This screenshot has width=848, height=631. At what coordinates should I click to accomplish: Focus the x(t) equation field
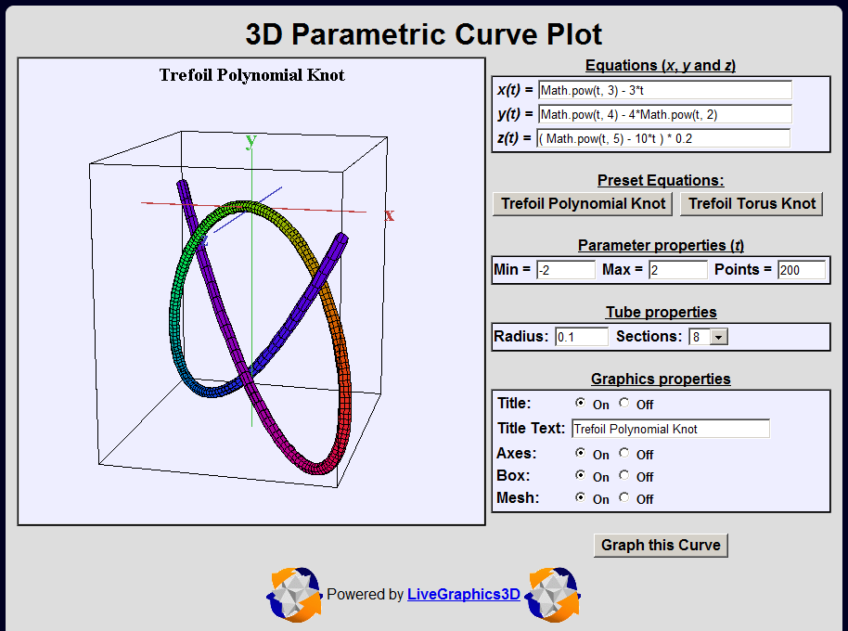[664, 90]
